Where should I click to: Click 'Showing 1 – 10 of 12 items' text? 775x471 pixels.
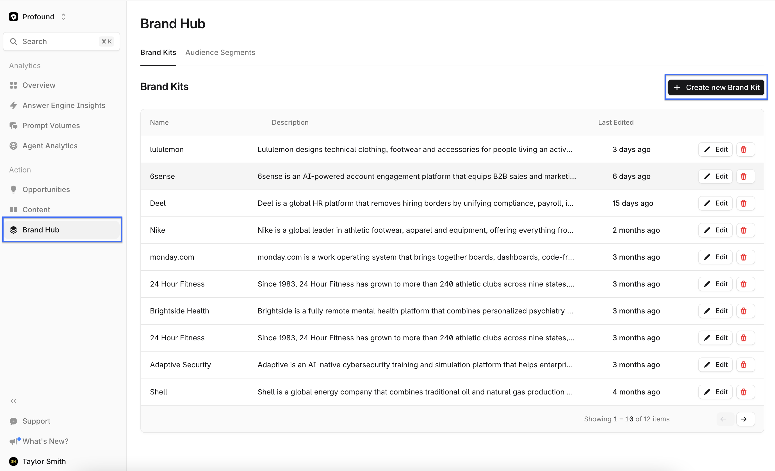click(x=626, y=419)
